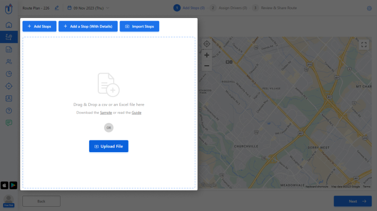Click the Google logo on the map

pyautogui.click(x=209, y=185)
